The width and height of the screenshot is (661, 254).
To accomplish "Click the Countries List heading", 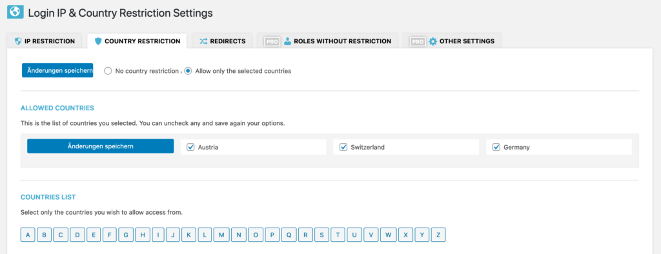I will click(x=48, y=197).
